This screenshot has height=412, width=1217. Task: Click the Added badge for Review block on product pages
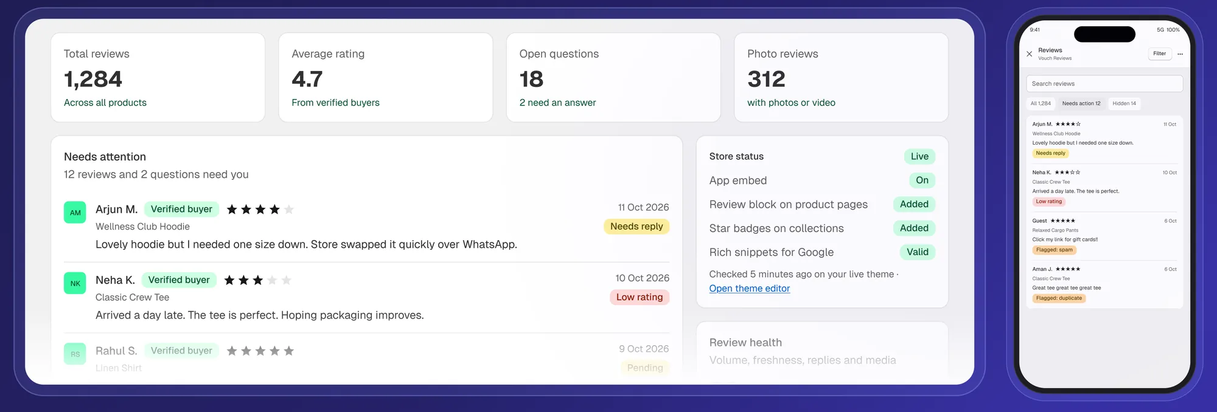914,204
